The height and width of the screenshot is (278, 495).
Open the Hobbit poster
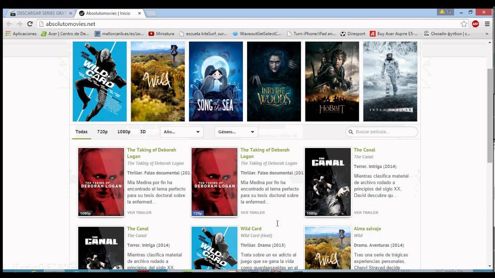(332, 81)
